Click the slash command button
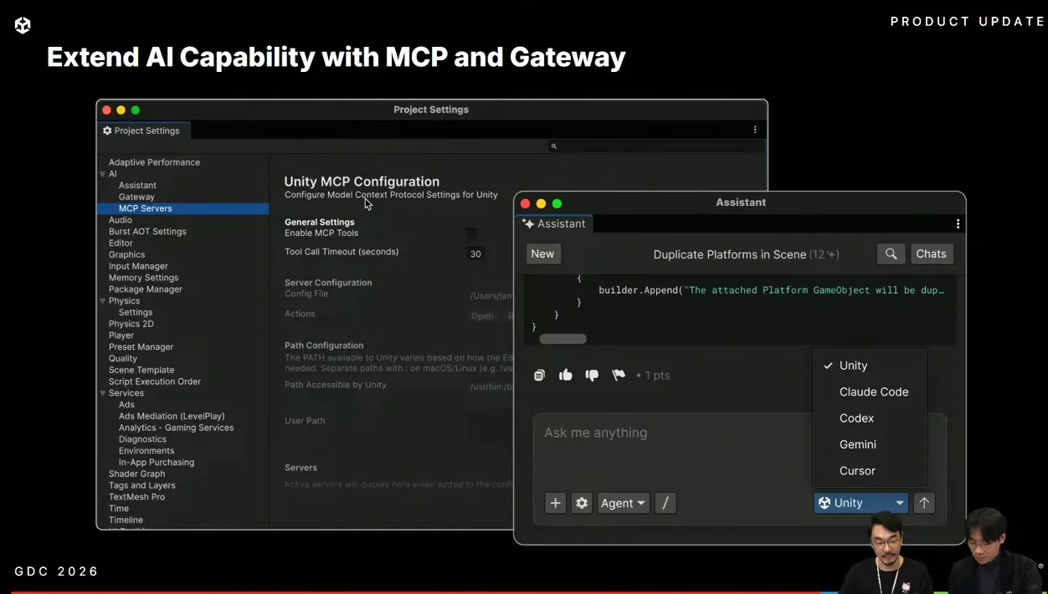 coord(665,503)
